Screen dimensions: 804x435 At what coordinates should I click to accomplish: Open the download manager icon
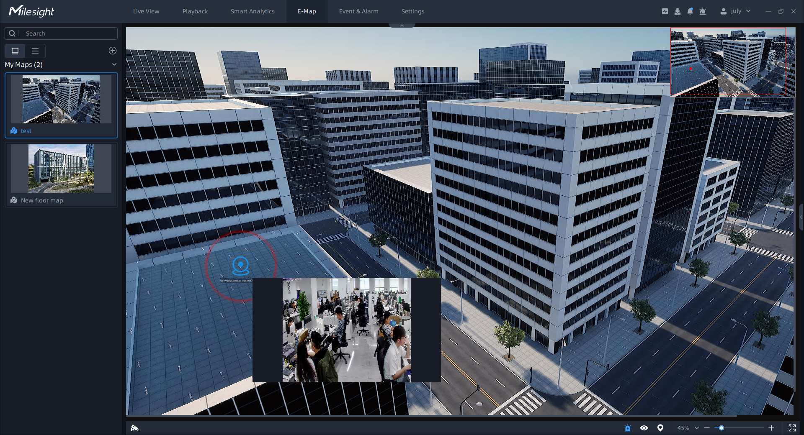tap(678, 11)
